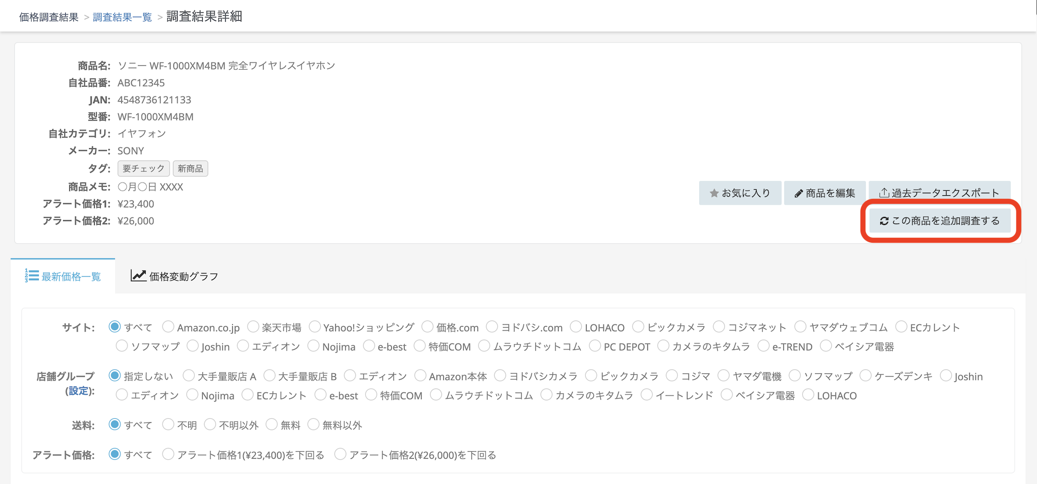Screen dimensions: 1037x484
Task: Choose the 無料 shipping radio option
Action: pyautogui.click(x=272, y=425)
